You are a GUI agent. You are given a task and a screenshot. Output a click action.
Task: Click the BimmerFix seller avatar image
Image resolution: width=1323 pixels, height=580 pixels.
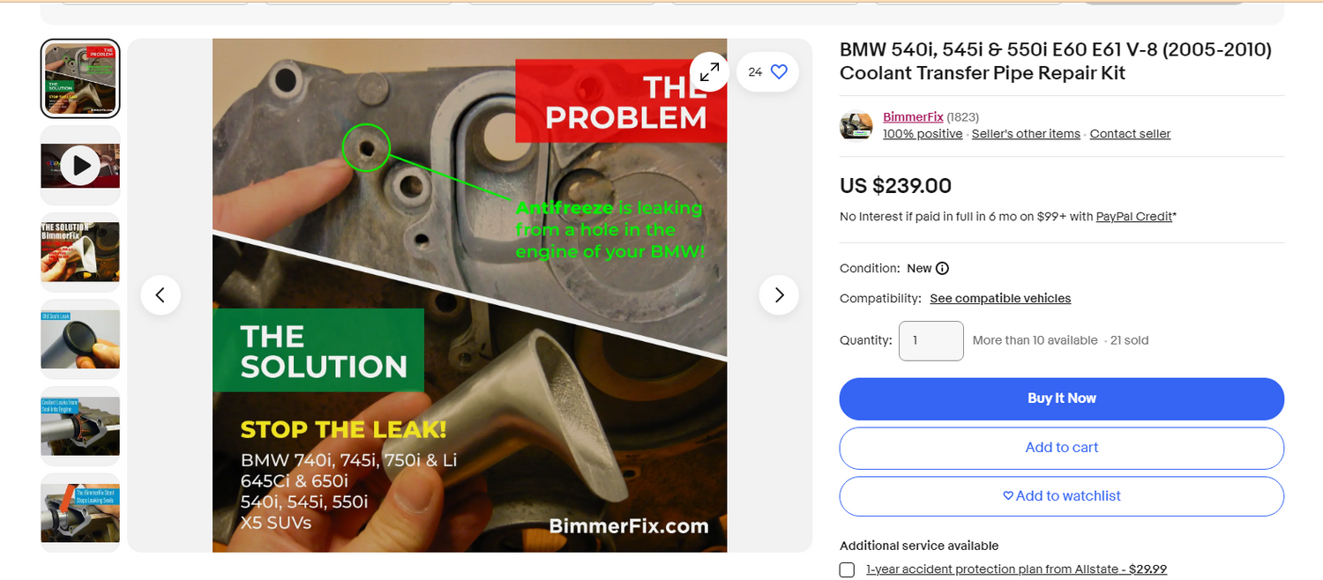click(x=856, y=125)
